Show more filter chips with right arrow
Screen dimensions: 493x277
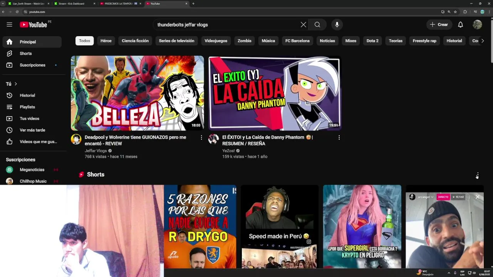(482, 41)
